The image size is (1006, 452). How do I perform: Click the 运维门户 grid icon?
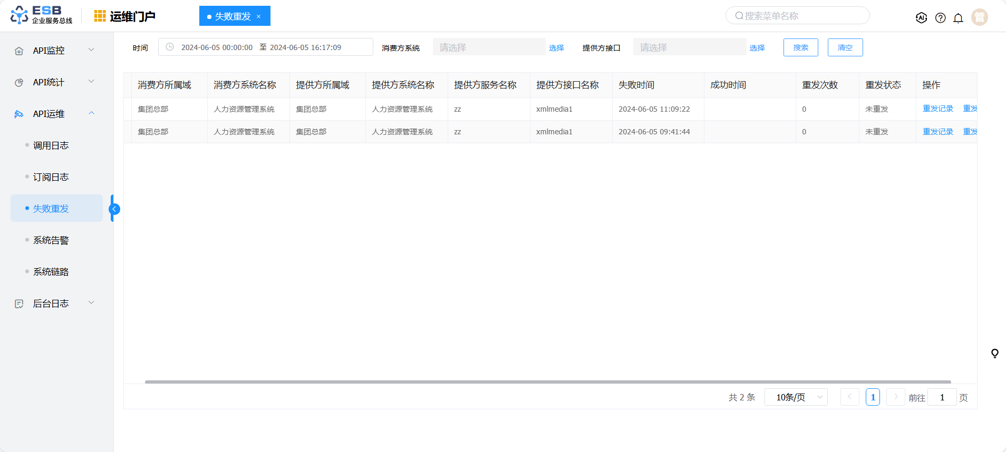100,16
